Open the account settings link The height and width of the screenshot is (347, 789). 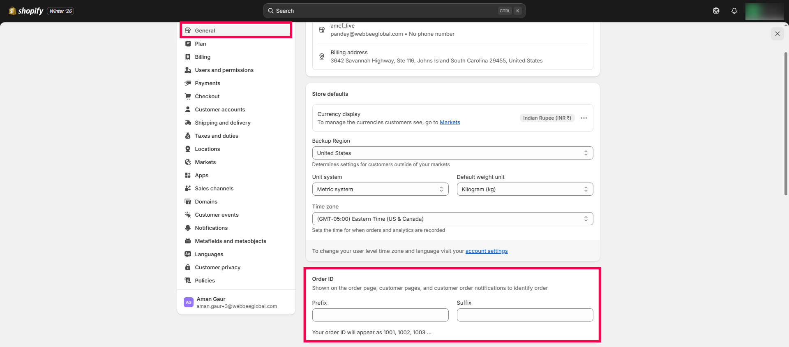click(x=486, y=251)
